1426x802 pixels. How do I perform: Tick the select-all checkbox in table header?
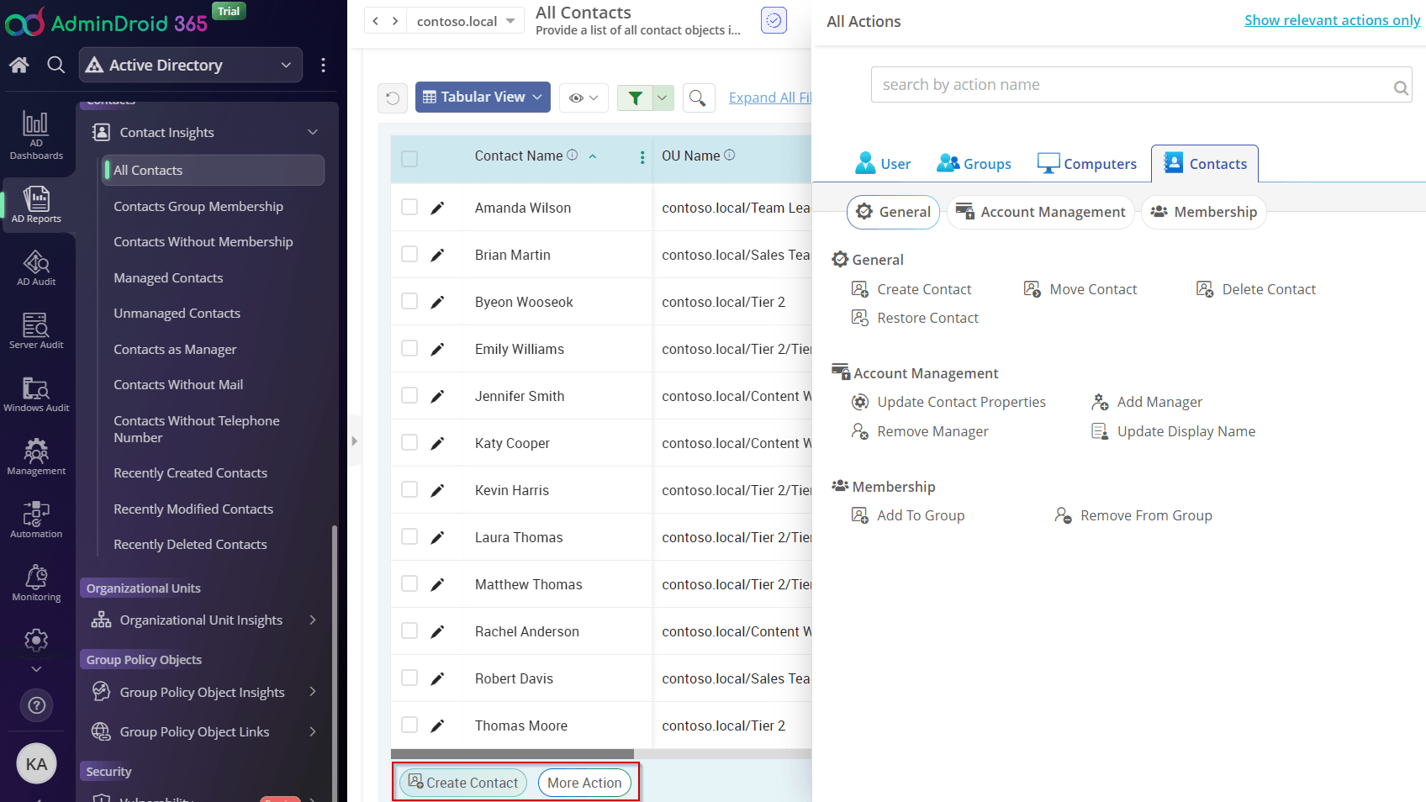pyautogui.click(x=409, y=158)
